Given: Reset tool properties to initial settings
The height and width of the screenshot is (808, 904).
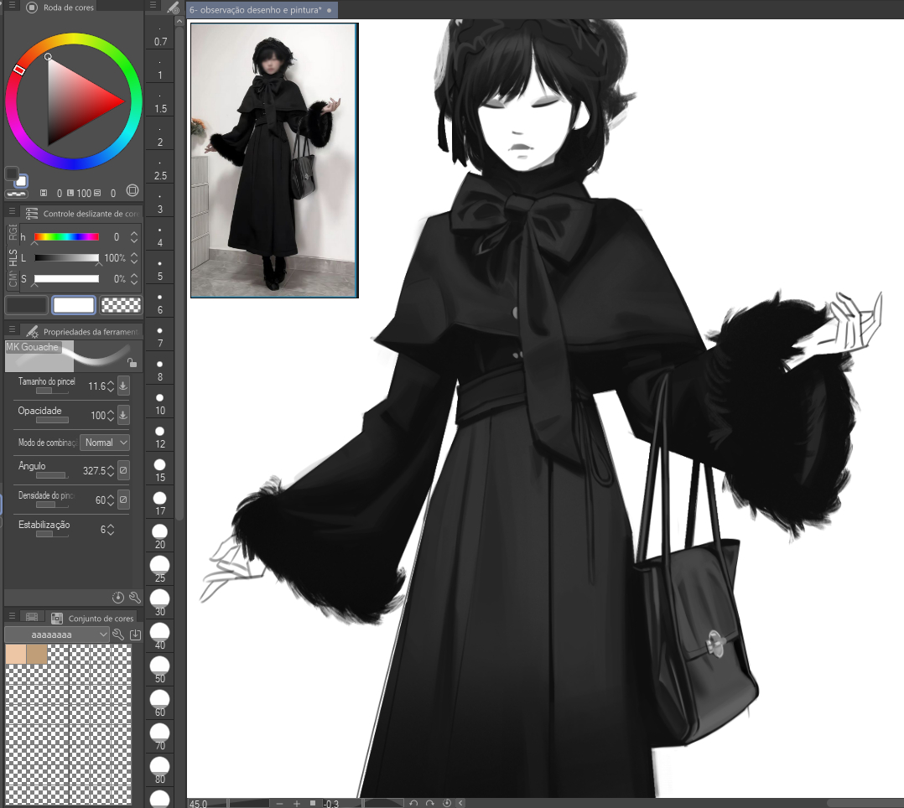Looking at the screenshot, I should pos(118,598).
